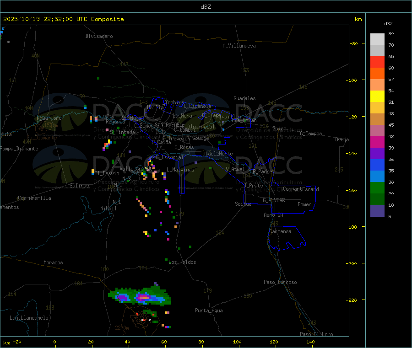Screen dimensions: 412x348
Task: Select the red 65 dBZ swatch
Action: click(x=377, y=62)
